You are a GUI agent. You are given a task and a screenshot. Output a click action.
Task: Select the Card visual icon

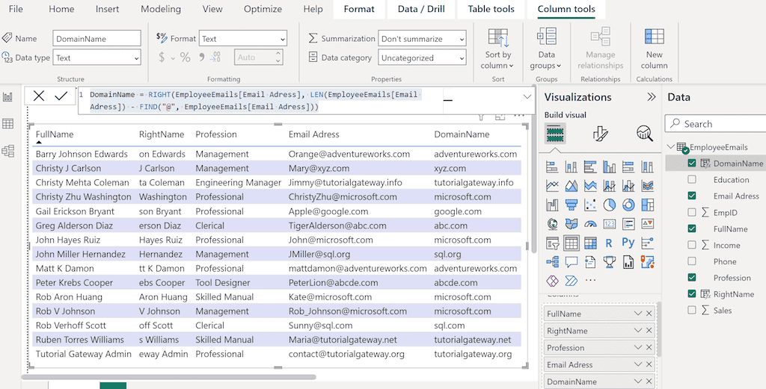(609, 224)
